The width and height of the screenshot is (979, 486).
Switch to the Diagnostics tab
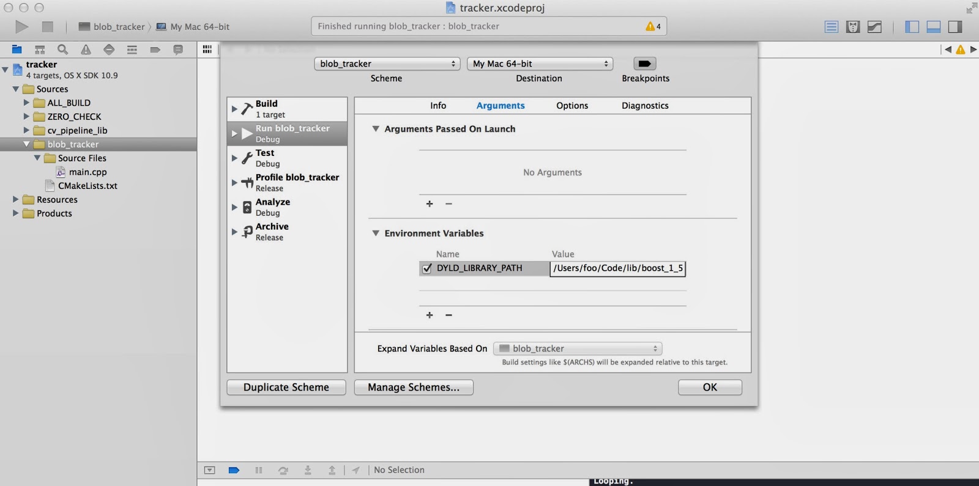coord(645,106)
